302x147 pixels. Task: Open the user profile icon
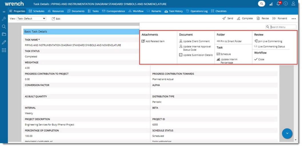tap(293, 4)
